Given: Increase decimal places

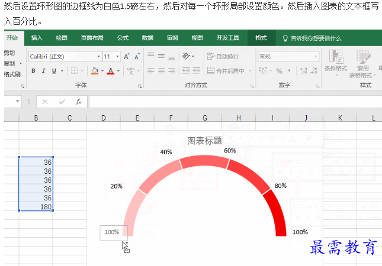Looking at the screenshot, I should pyautogui.click(x=304, y=71).
